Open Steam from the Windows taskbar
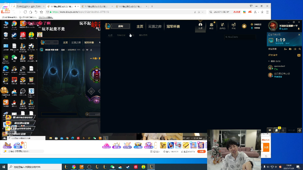Screen dimensions: 303x170 [128, 167]
